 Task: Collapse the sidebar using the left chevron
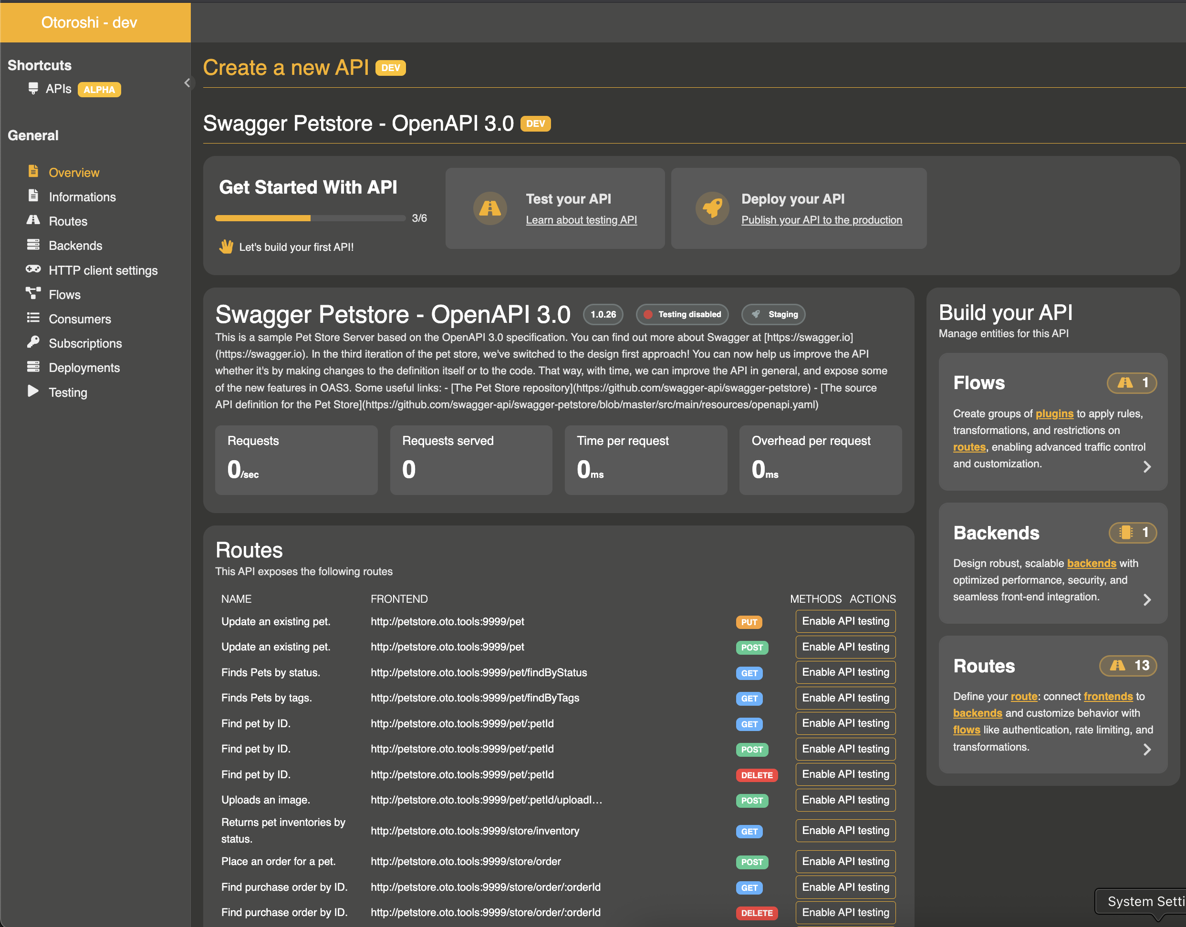[x=187, y=82]
